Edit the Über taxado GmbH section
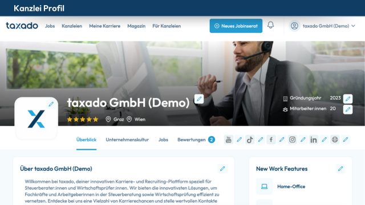Screen dimensions: 365x205 222,169
